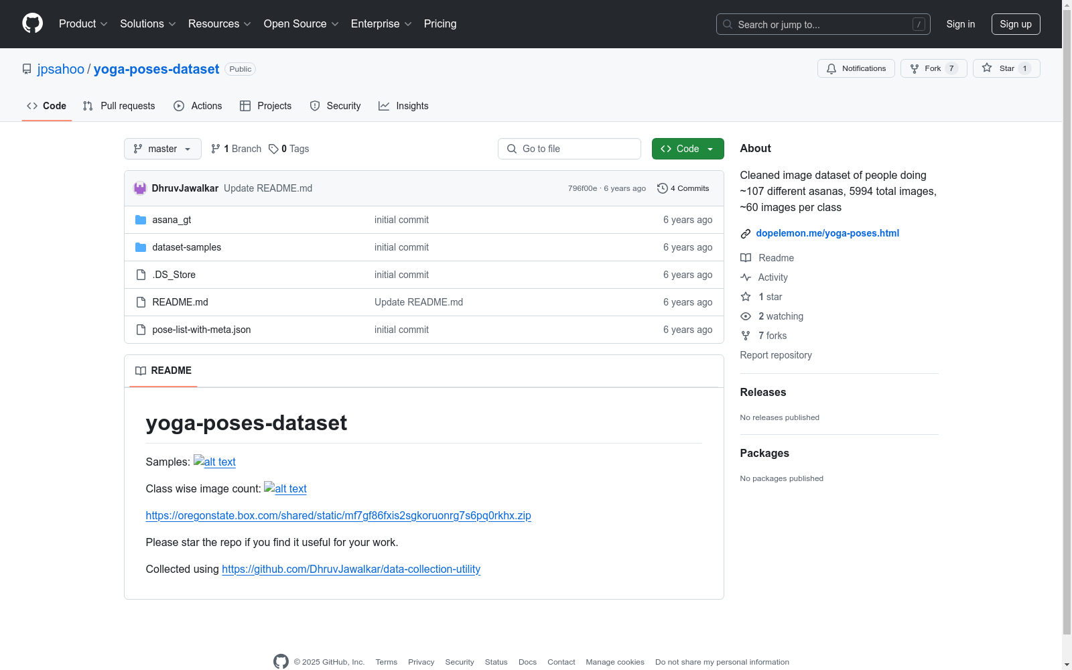Click the star icon beside 1 star
The width and height of the screenshot is (1072, 670).
[746, 297]
